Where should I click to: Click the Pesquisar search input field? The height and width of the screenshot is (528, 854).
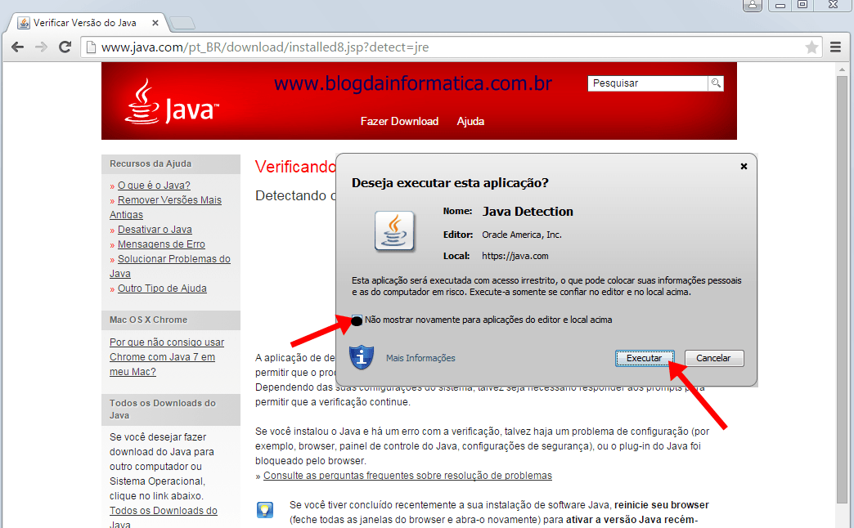click(x=646, y=83)
